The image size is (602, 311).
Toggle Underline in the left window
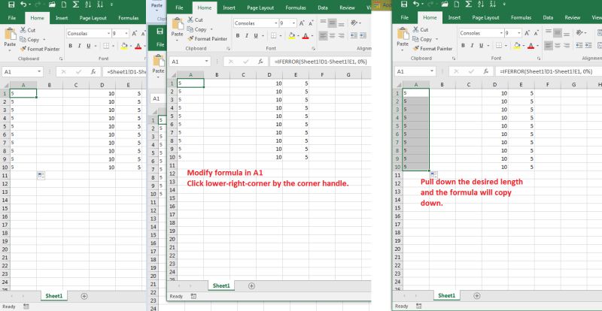coord(88,46)
